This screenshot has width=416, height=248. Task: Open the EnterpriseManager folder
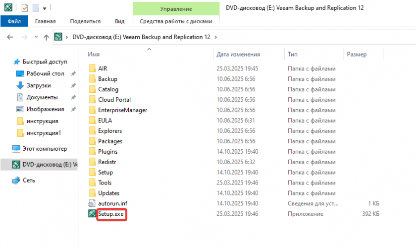122,110
